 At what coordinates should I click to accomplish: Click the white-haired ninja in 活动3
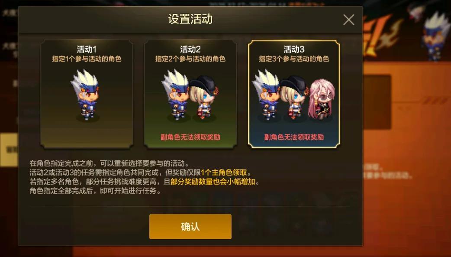(x=266, y=94)
